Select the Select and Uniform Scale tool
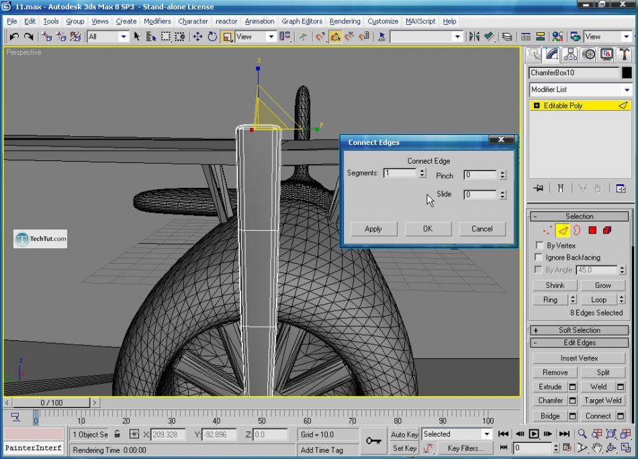Viewport: 638px width, 459px height. coord(227,37)
